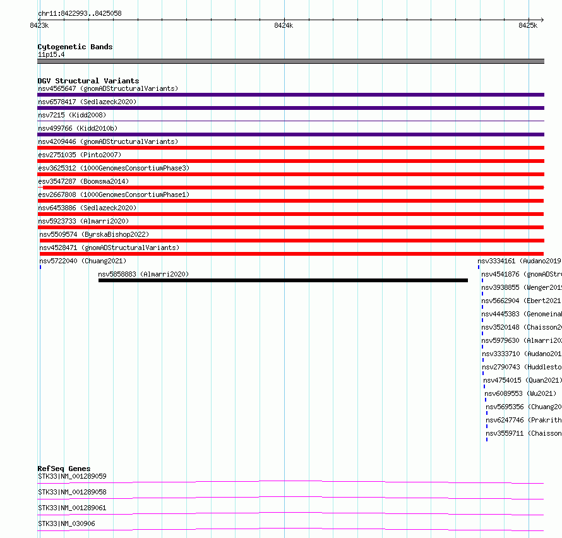562x538 pixels.
Task: Click the red nsv4528471 variant bar
Action: [x=291, y=254]
